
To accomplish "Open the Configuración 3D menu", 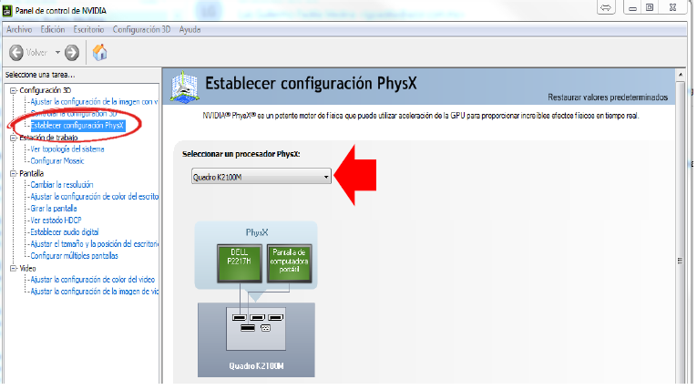I will pyautogui.click(x=141, y=30).
